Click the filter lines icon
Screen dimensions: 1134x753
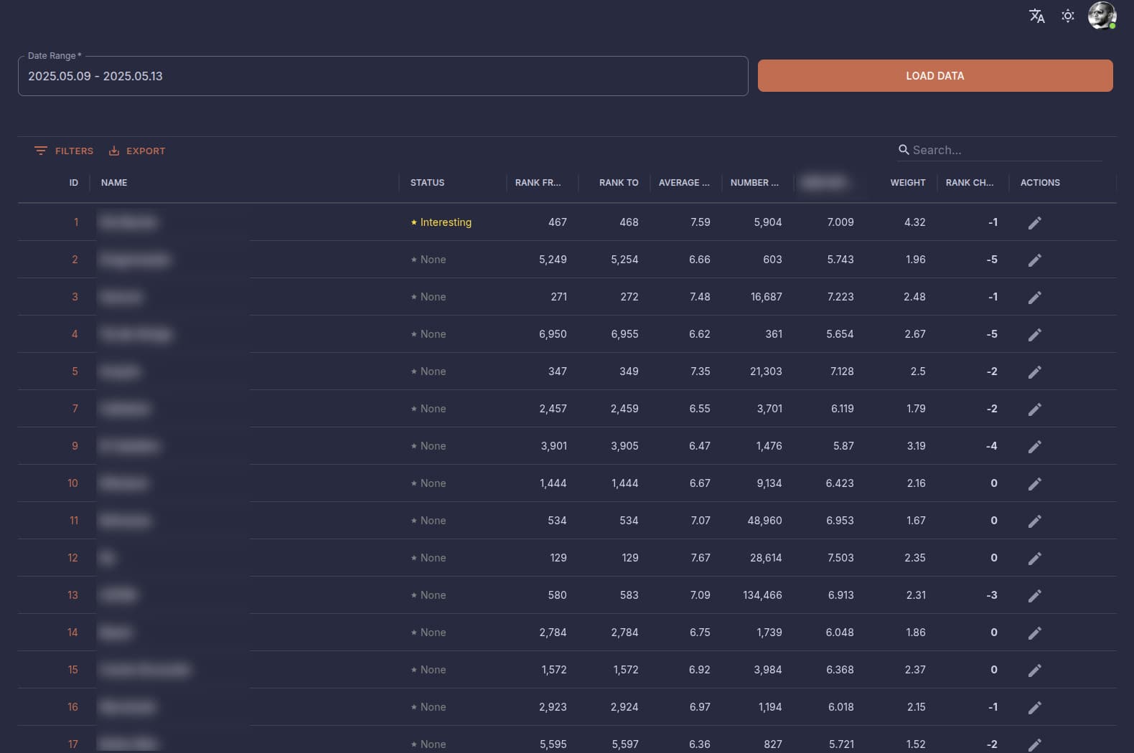41,151
